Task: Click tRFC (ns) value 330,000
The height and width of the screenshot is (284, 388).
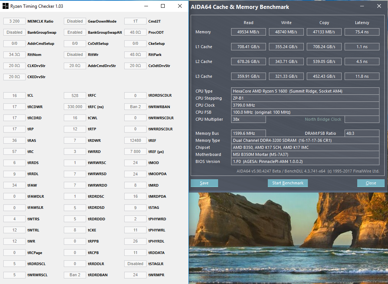Action: tap(75, 107)
